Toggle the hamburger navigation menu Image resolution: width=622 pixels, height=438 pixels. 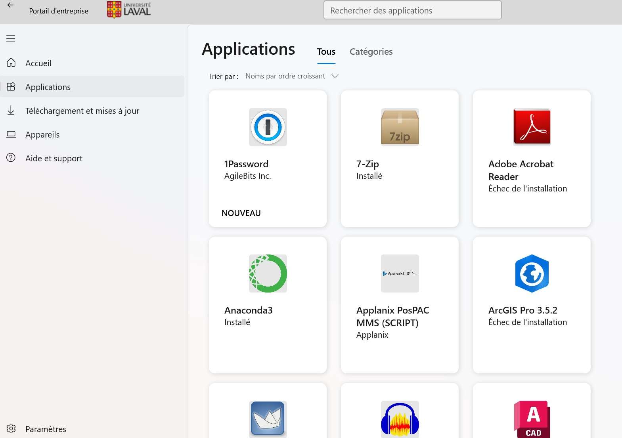point(11,38)
